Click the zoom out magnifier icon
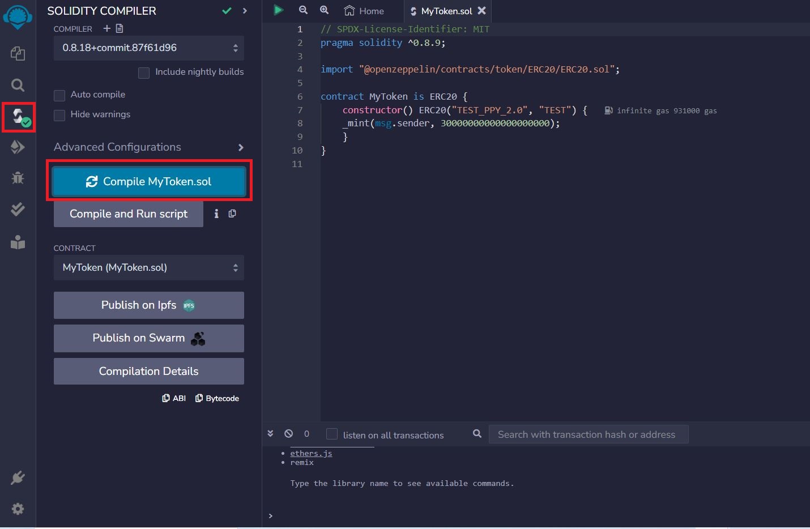Viewport: 810px width, 529px height. (x=303, y=10)
